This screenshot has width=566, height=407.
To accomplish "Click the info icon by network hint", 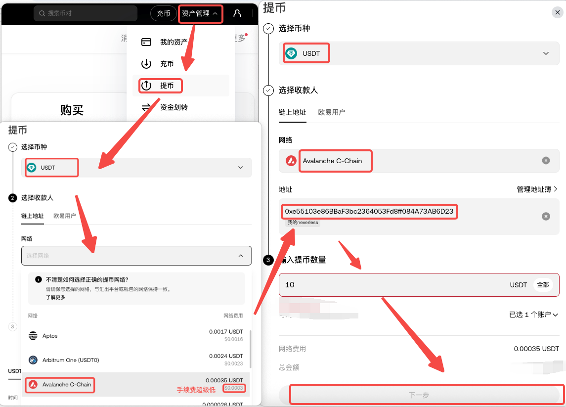I will pyautogui.click(x=38, y=279).
